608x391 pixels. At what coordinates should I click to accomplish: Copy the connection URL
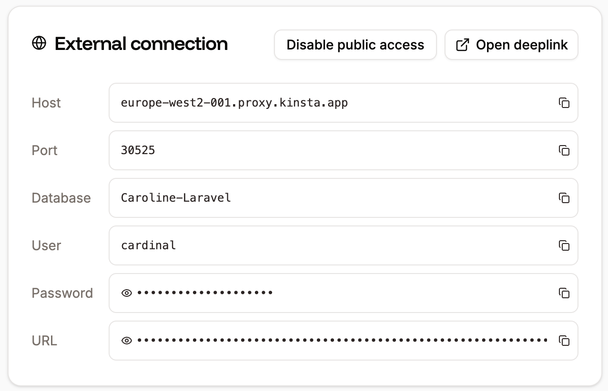point(564,341)
